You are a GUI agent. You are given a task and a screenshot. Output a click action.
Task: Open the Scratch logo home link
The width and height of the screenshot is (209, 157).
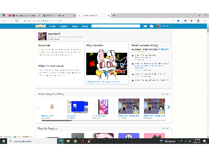click(x=40, y=26)
